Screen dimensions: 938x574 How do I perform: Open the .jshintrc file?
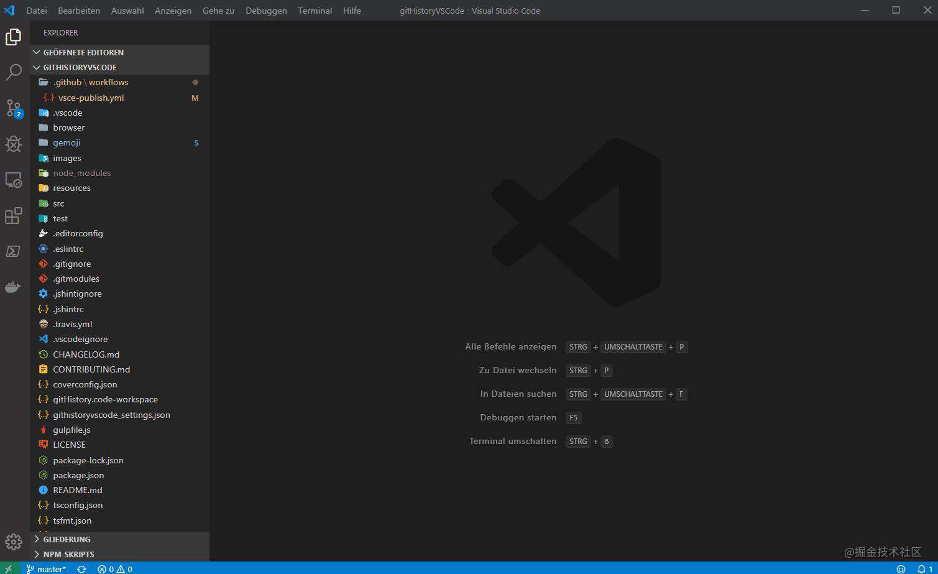(119, 309)
